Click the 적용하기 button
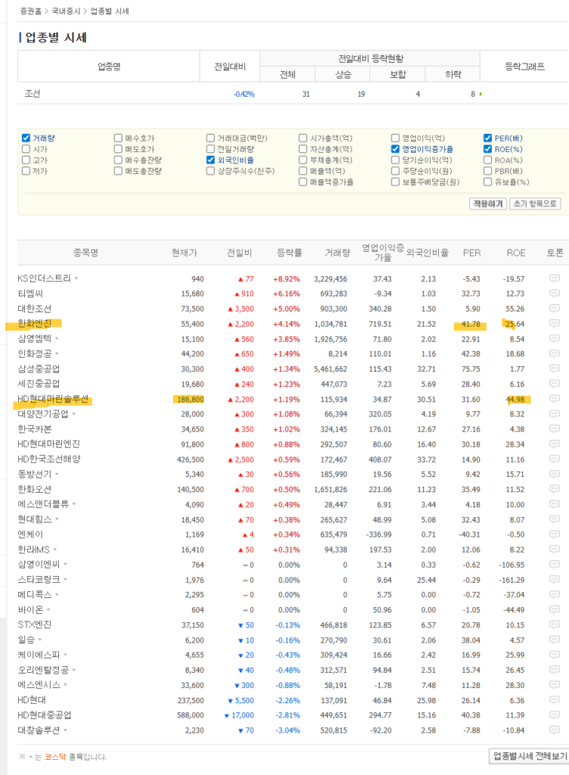This screenshot has height=775, width=569. [488, 204]
